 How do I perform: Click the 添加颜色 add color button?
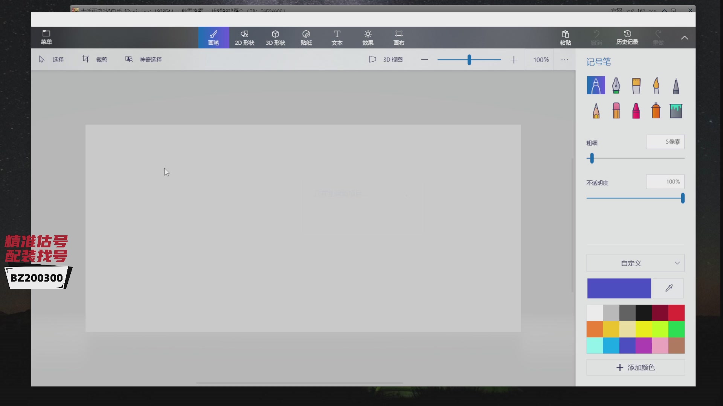point(635,367)
